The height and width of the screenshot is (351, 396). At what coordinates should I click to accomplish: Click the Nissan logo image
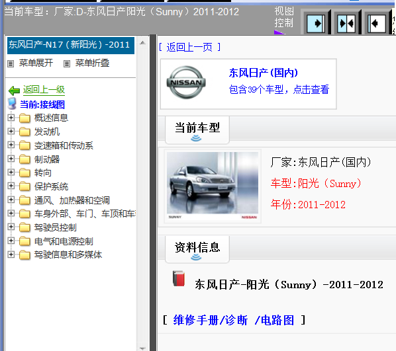186,82
